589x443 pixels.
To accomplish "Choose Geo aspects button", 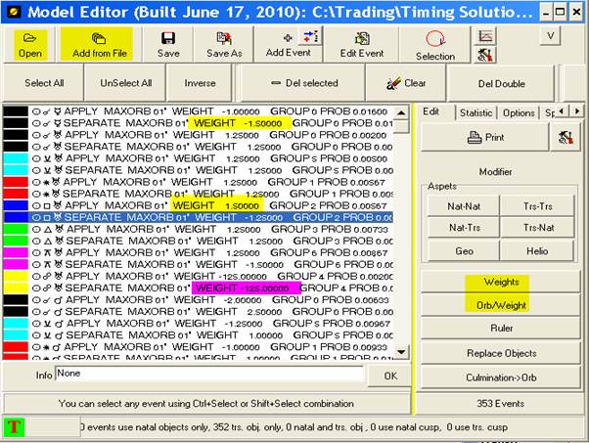I will point(464,250).
